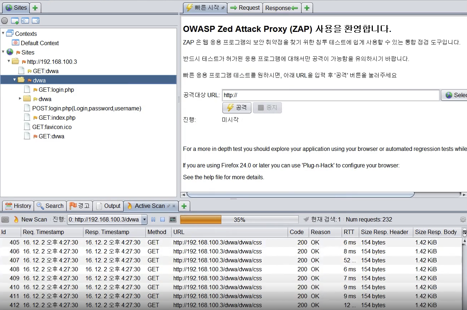Select GET:favicon.ico tree entry
The image size is (467, 310).
pos(52,127)
